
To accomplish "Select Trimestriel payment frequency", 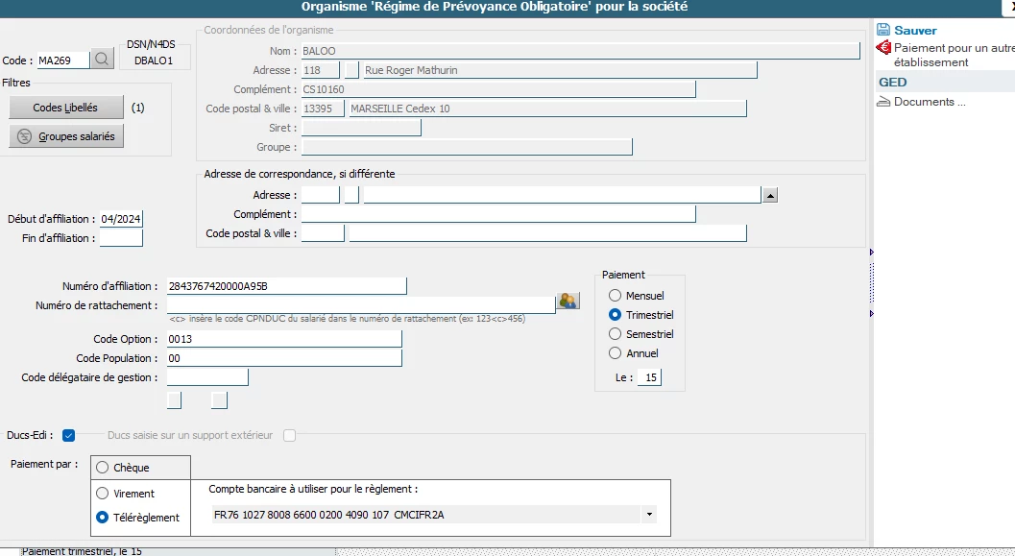I will 615,315.
